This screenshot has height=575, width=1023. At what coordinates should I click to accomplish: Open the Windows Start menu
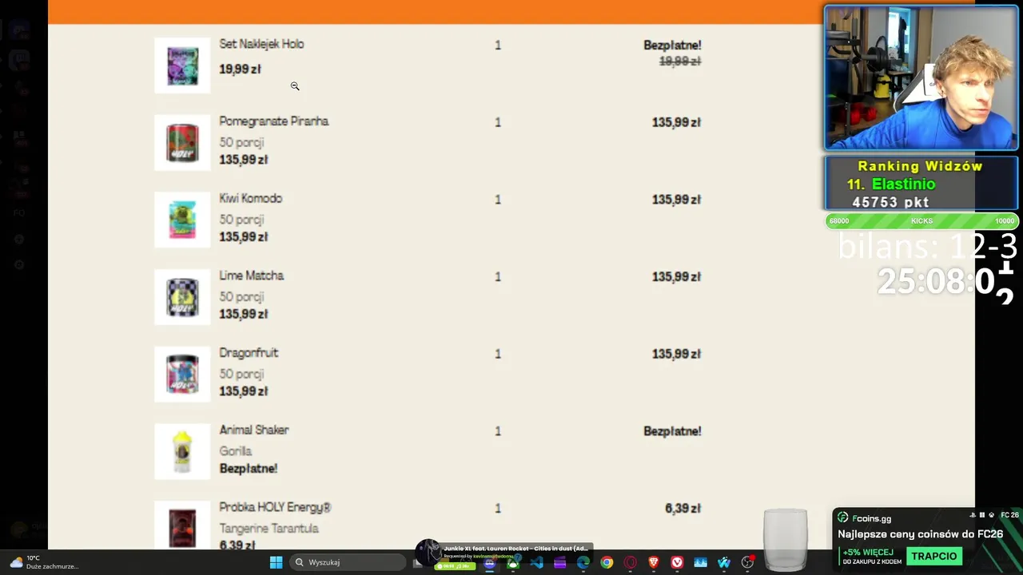[276, 562]
